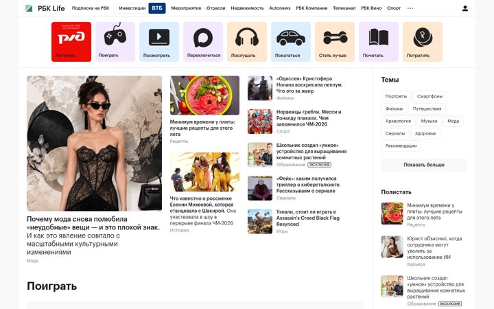This screenshot has height=309, width=494.
Task: Open the Потратить coin tile
Action: [423, 42]
